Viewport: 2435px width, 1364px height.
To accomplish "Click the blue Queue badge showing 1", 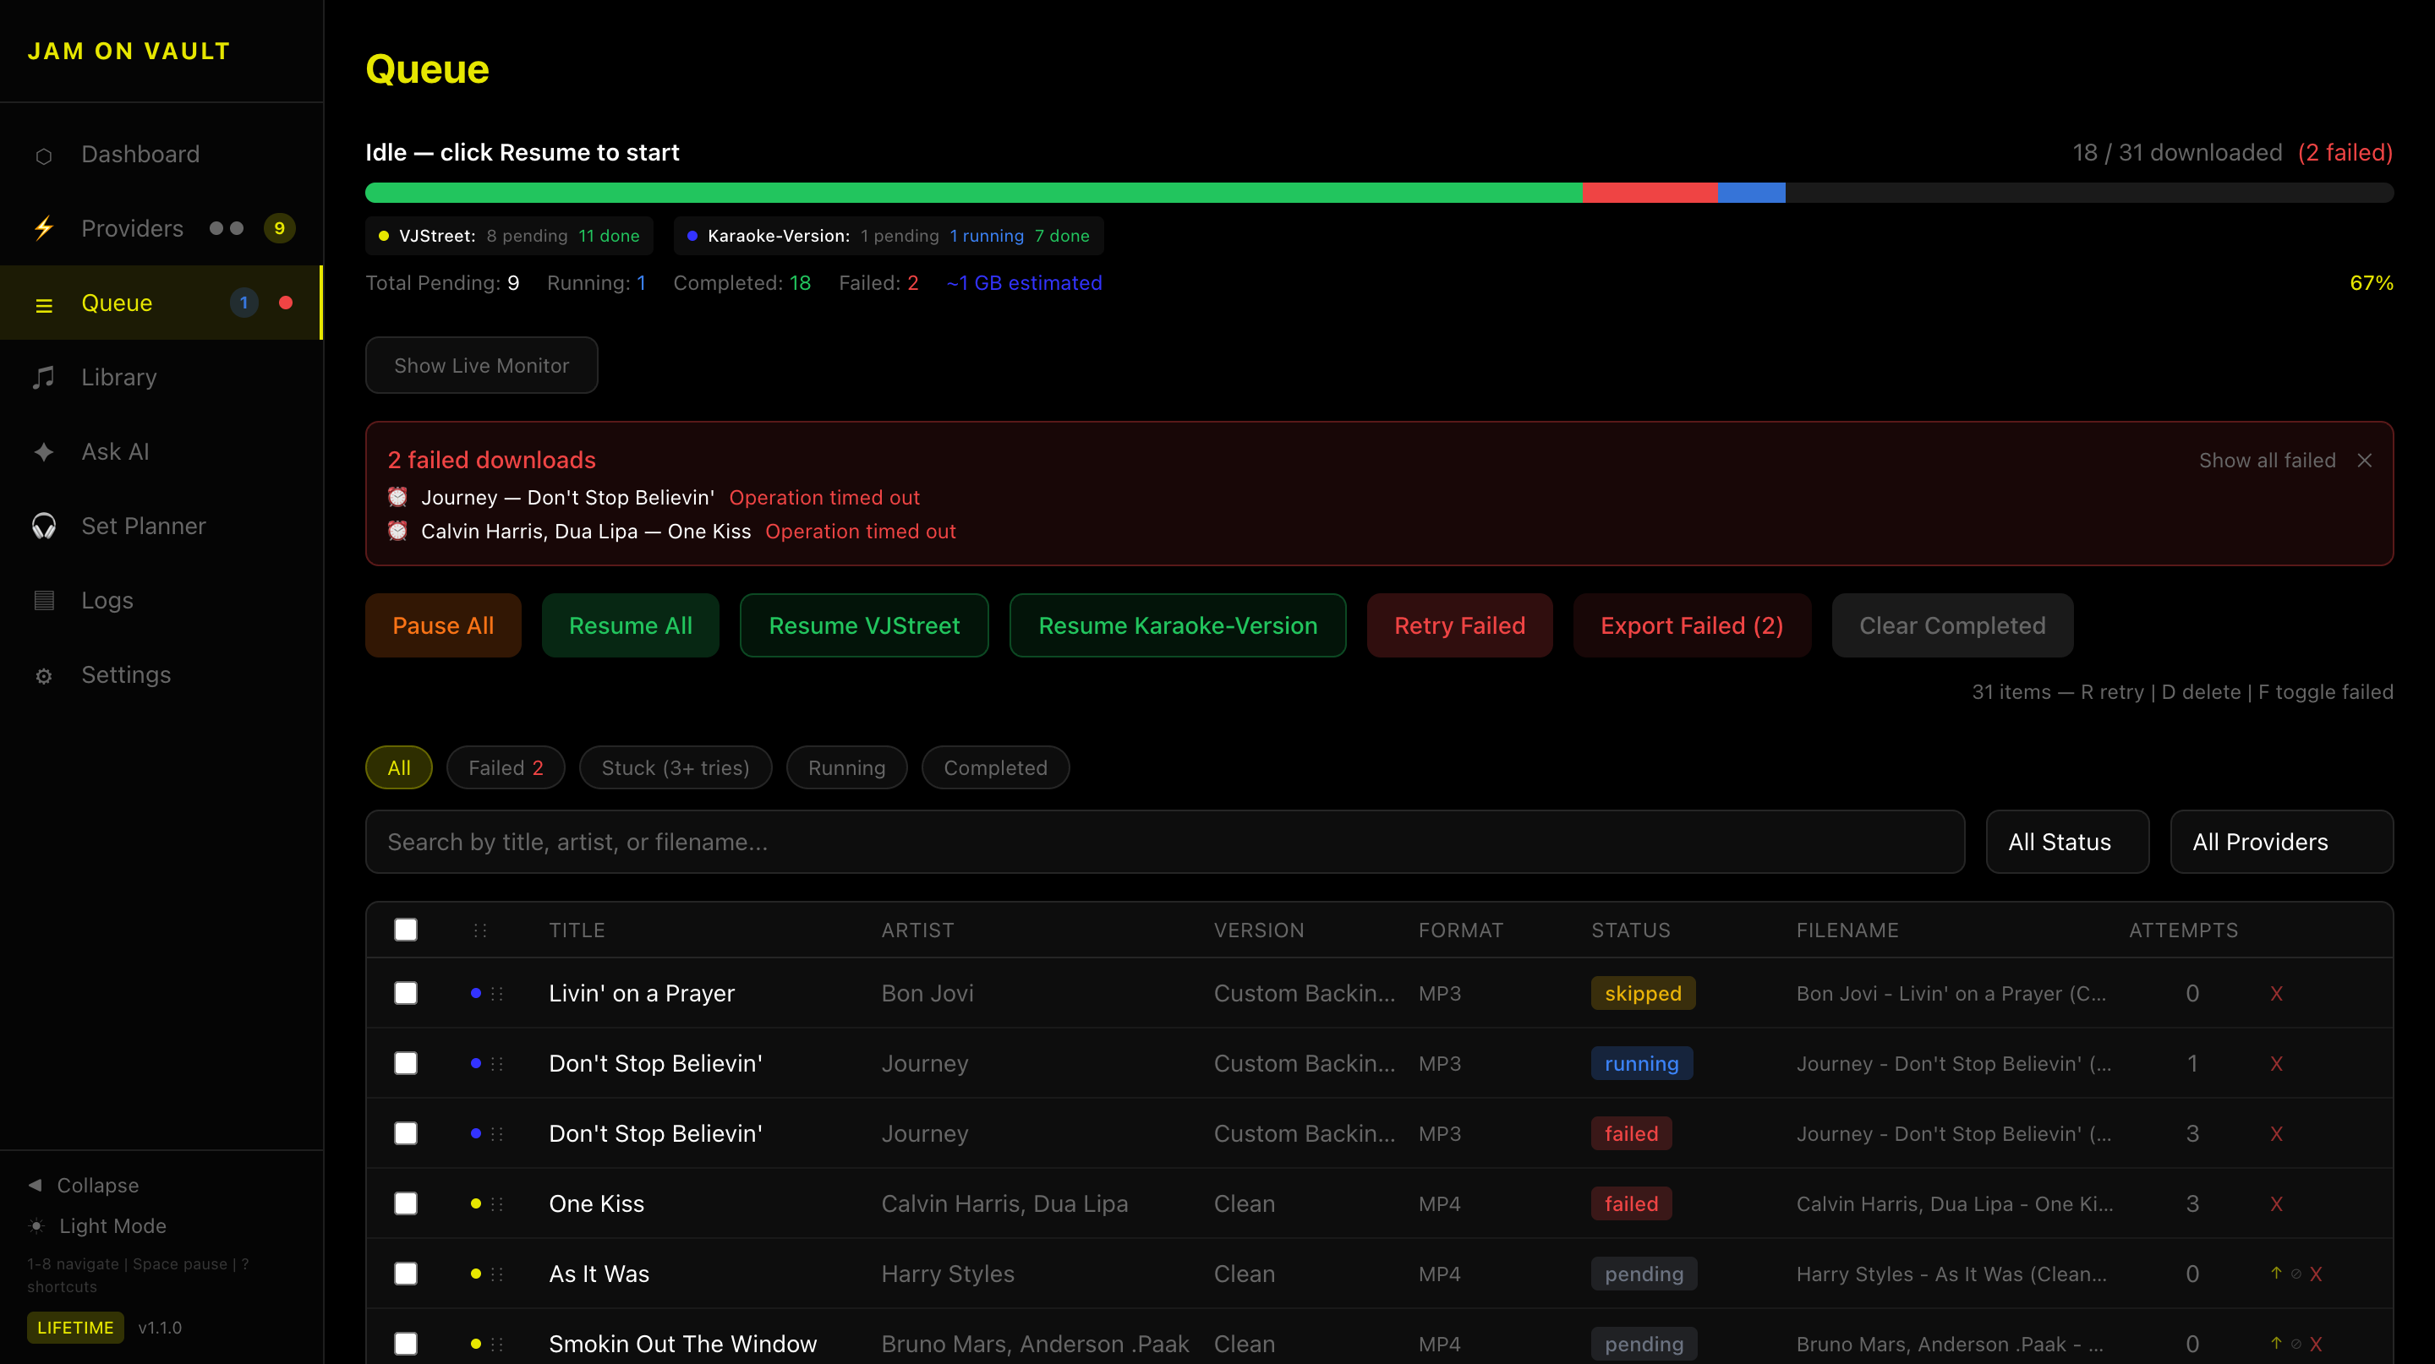I will click(x=243, y=303).
